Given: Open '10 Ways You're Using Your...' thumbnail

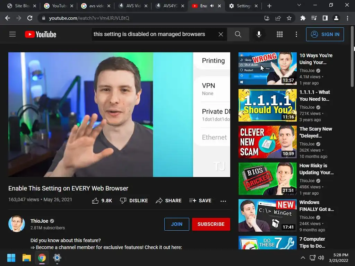Looking at the screenshot, I should pos(267,69).
